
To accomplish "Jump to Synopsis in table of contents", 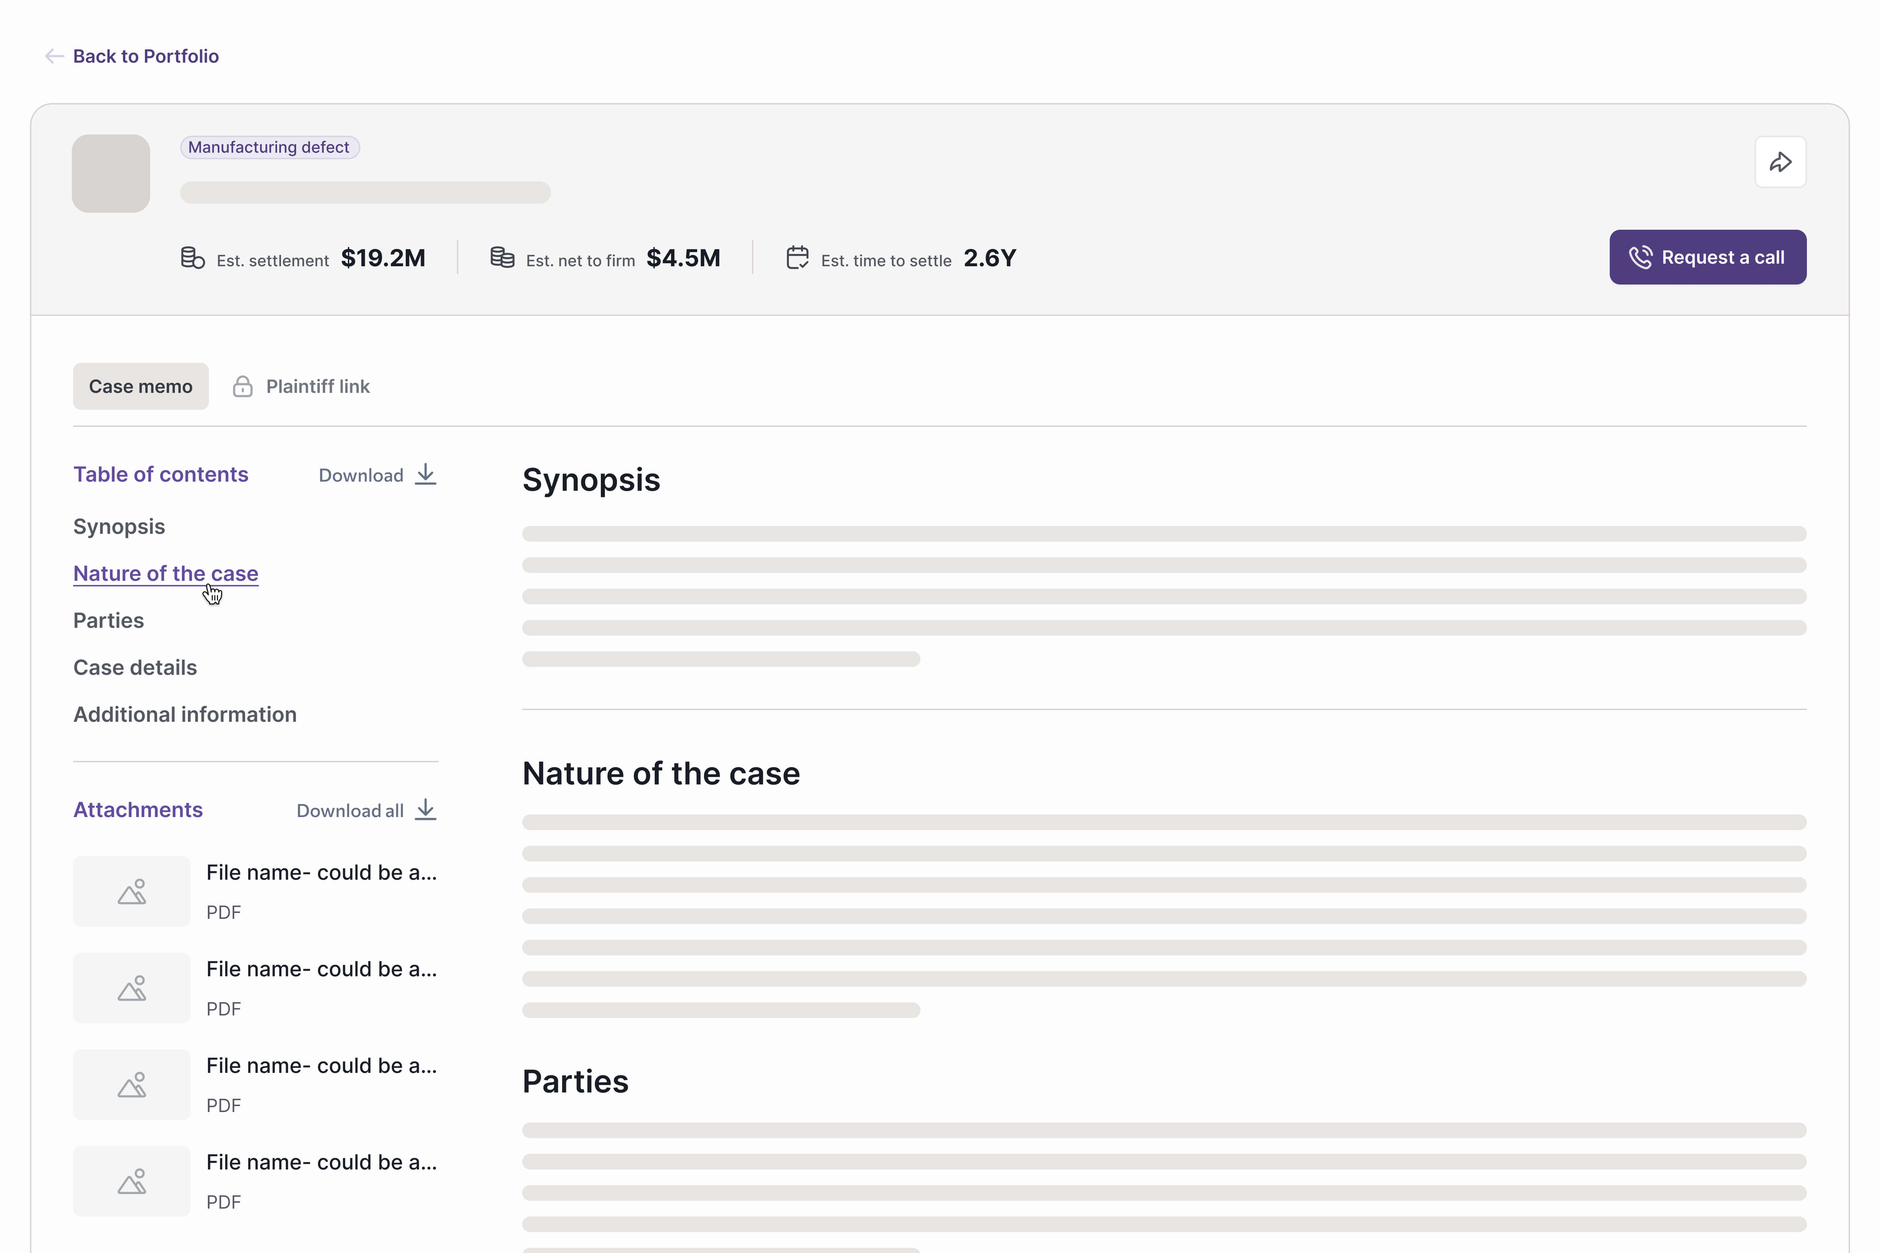I will click(x=119, y=527).
